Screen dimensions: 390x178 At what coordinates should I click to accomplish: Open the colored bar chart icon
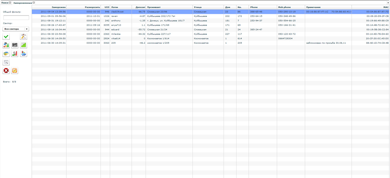(6, 45)
